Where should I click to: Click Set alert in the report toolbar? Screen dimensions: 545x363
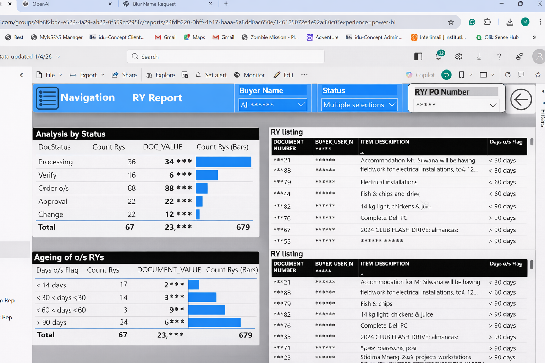pyautogui.click(x=211, y=75)
